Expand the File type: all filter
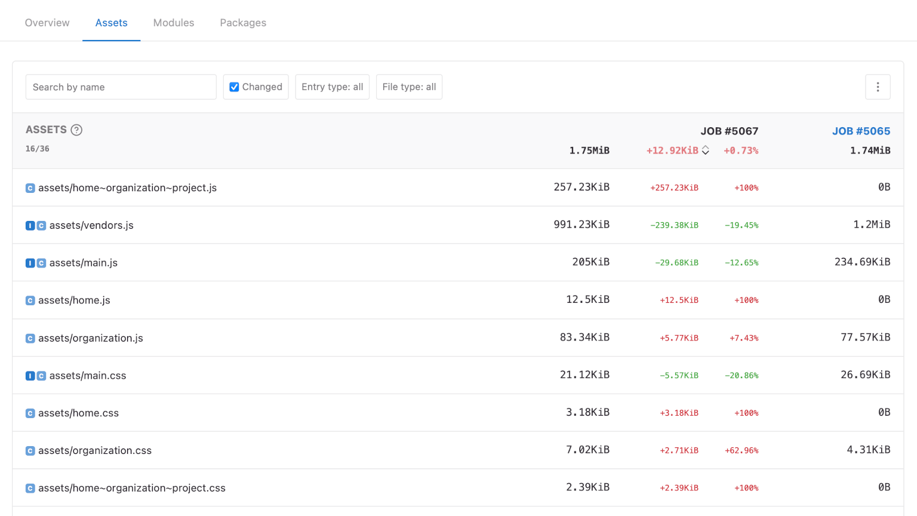Image resolution: width=917 pixels, height=516 pixels. [409, 87]
